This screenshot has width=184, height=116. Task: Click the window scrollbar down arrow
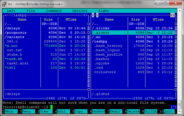(180, 111)
